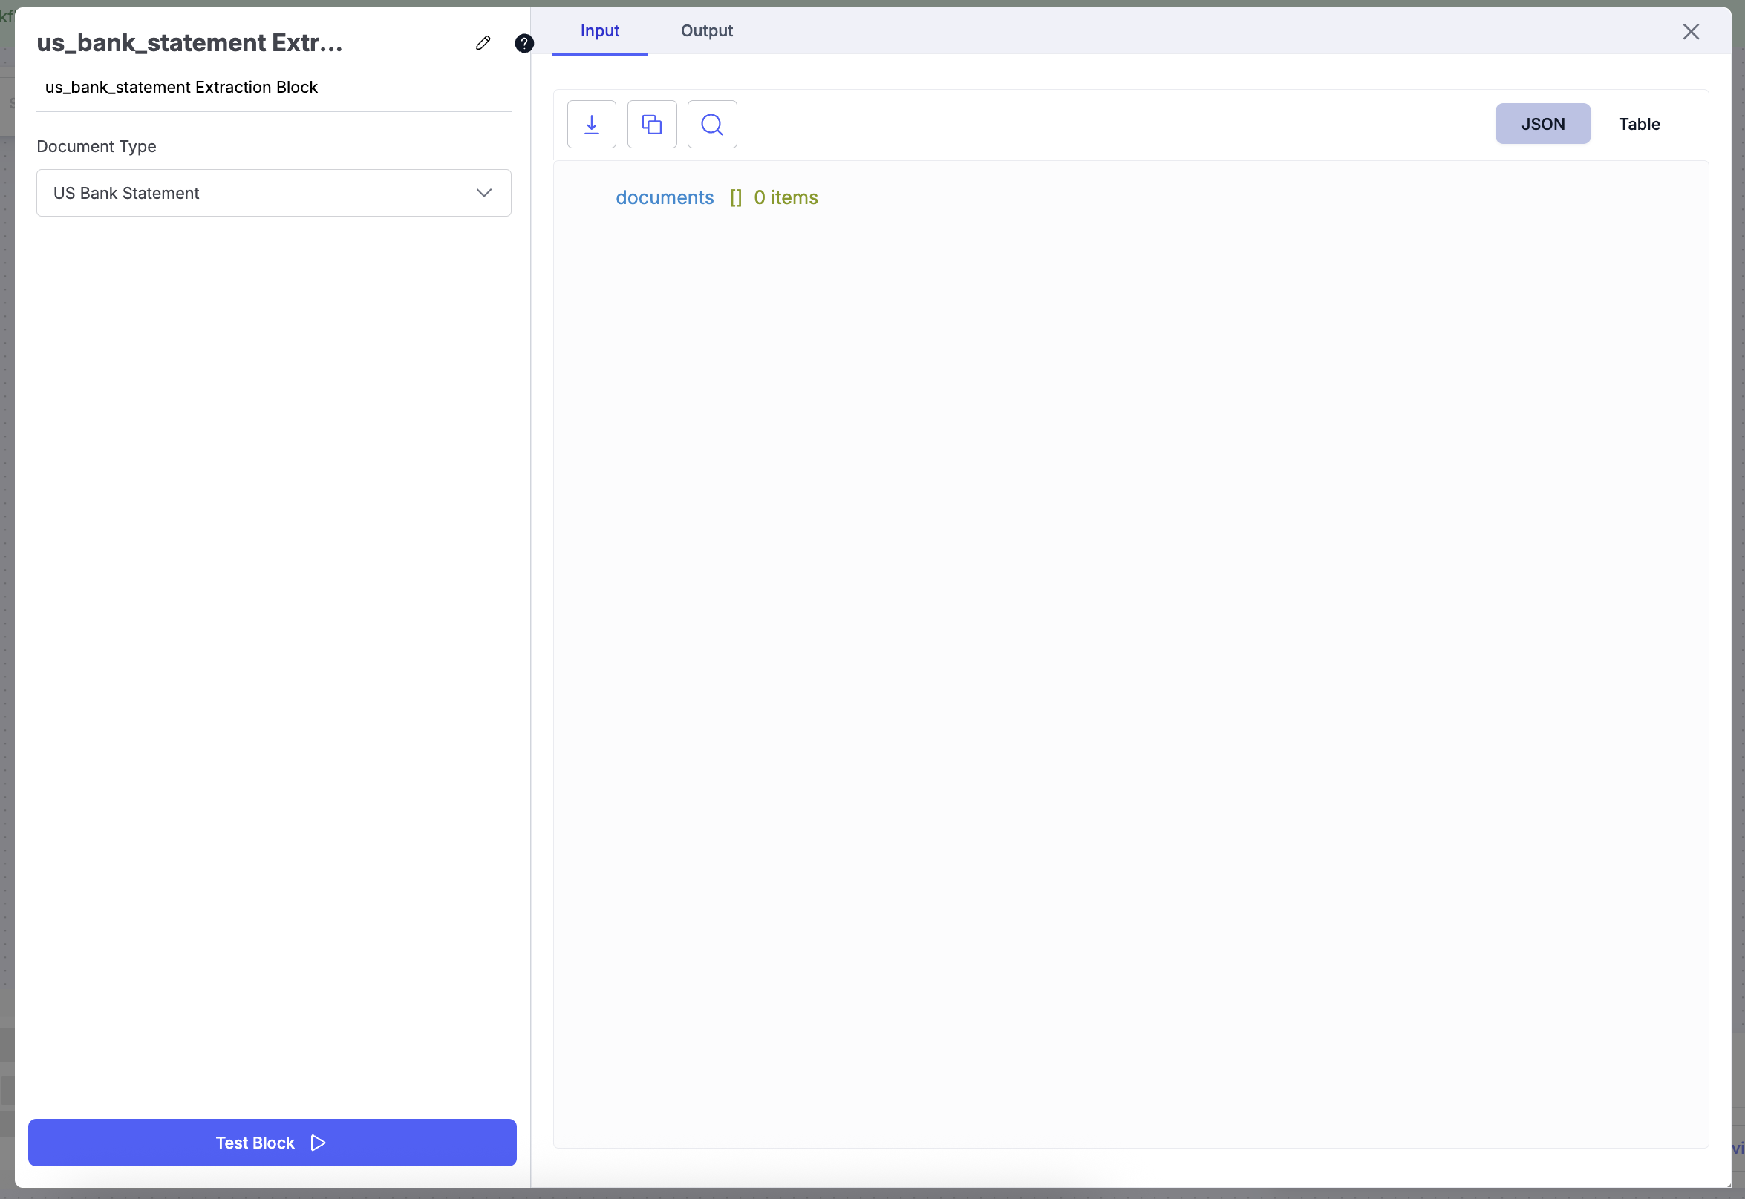1745x1199 pixels.
Task: Expand the documents array node
Action: click(x=665, y=197)
